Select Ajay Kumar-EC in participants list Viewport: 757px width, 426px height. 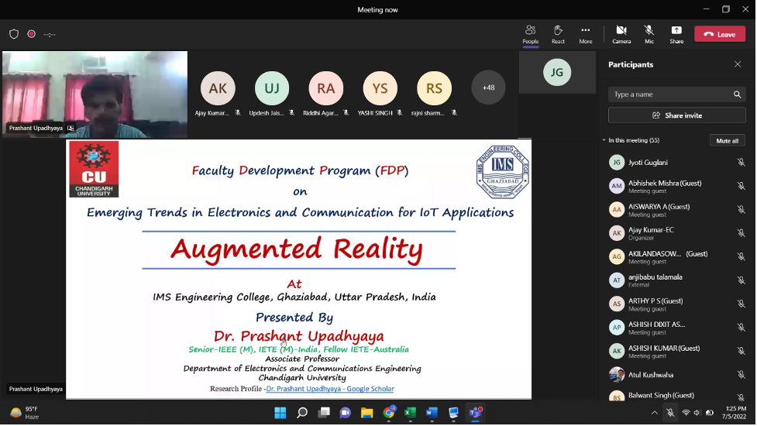point(651,233)
